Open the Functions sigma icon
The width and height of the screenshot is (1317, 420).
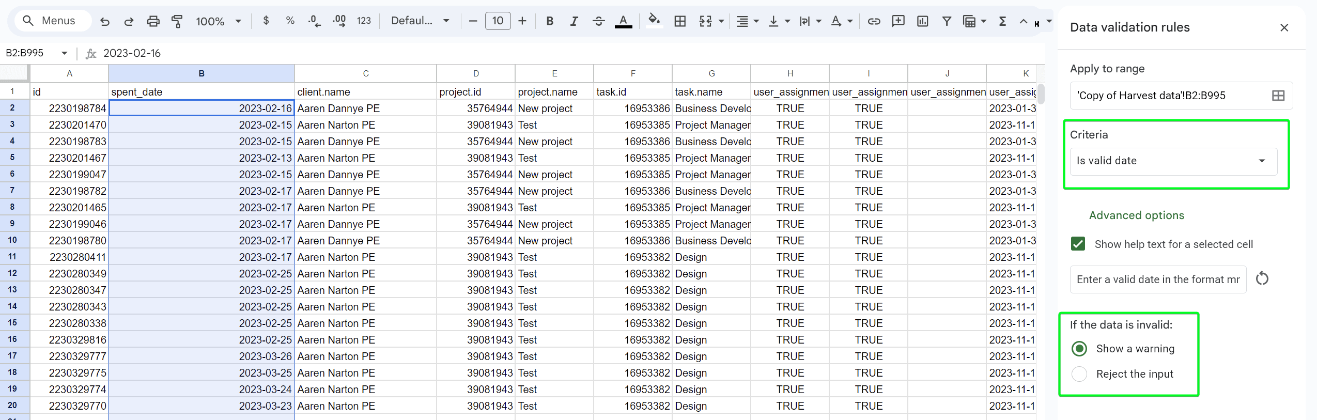(x=1002, y=21)
